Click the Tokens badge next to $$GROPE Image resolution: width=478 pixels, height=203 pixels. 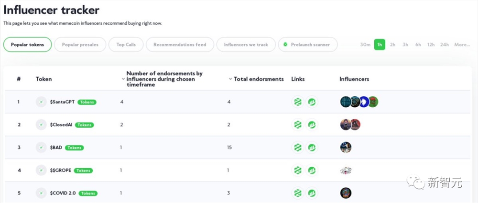point(84,171)
